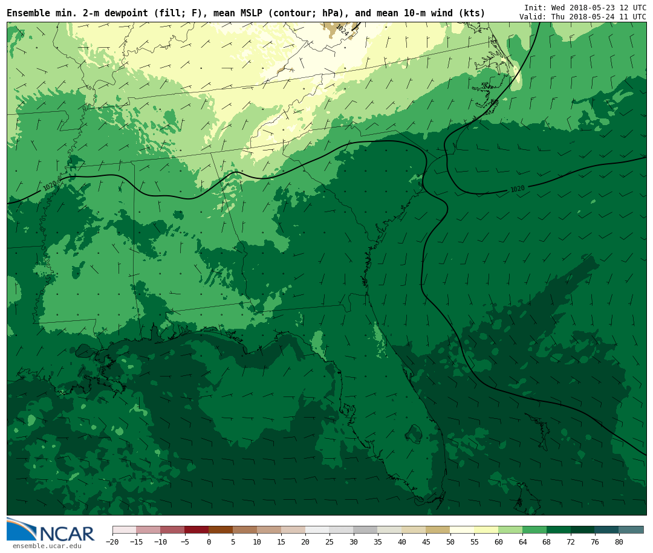Screen dimensions: 653x553
Task: Click the 68 tick label on the colorbar
Action: pos(547,542)
